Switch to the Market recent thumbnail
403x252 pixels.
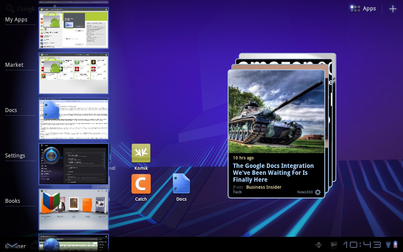[74, 73]
